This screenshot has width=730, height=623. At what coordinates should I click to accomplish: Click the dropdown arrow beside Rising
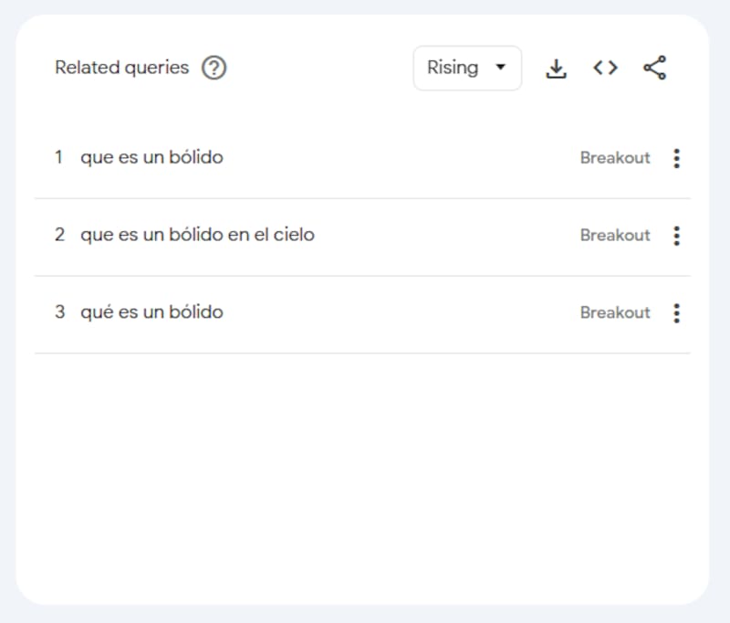499,68
